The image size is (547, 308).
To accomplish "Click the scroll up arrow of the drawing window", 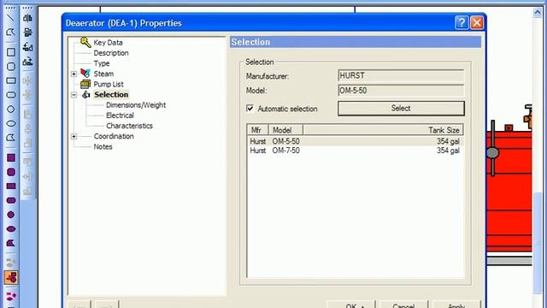I will pos(538,13).
